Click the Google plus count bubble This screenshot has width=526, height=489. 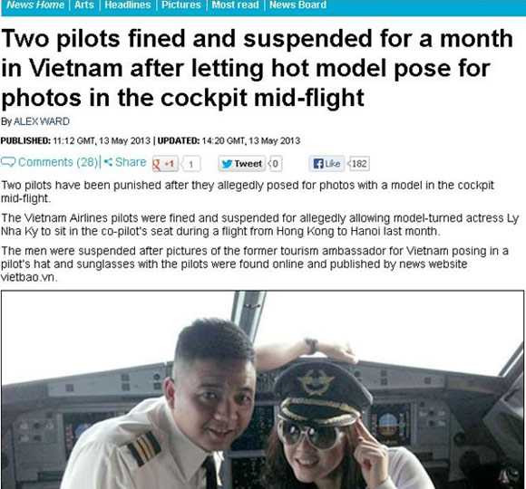click(190, 164)
